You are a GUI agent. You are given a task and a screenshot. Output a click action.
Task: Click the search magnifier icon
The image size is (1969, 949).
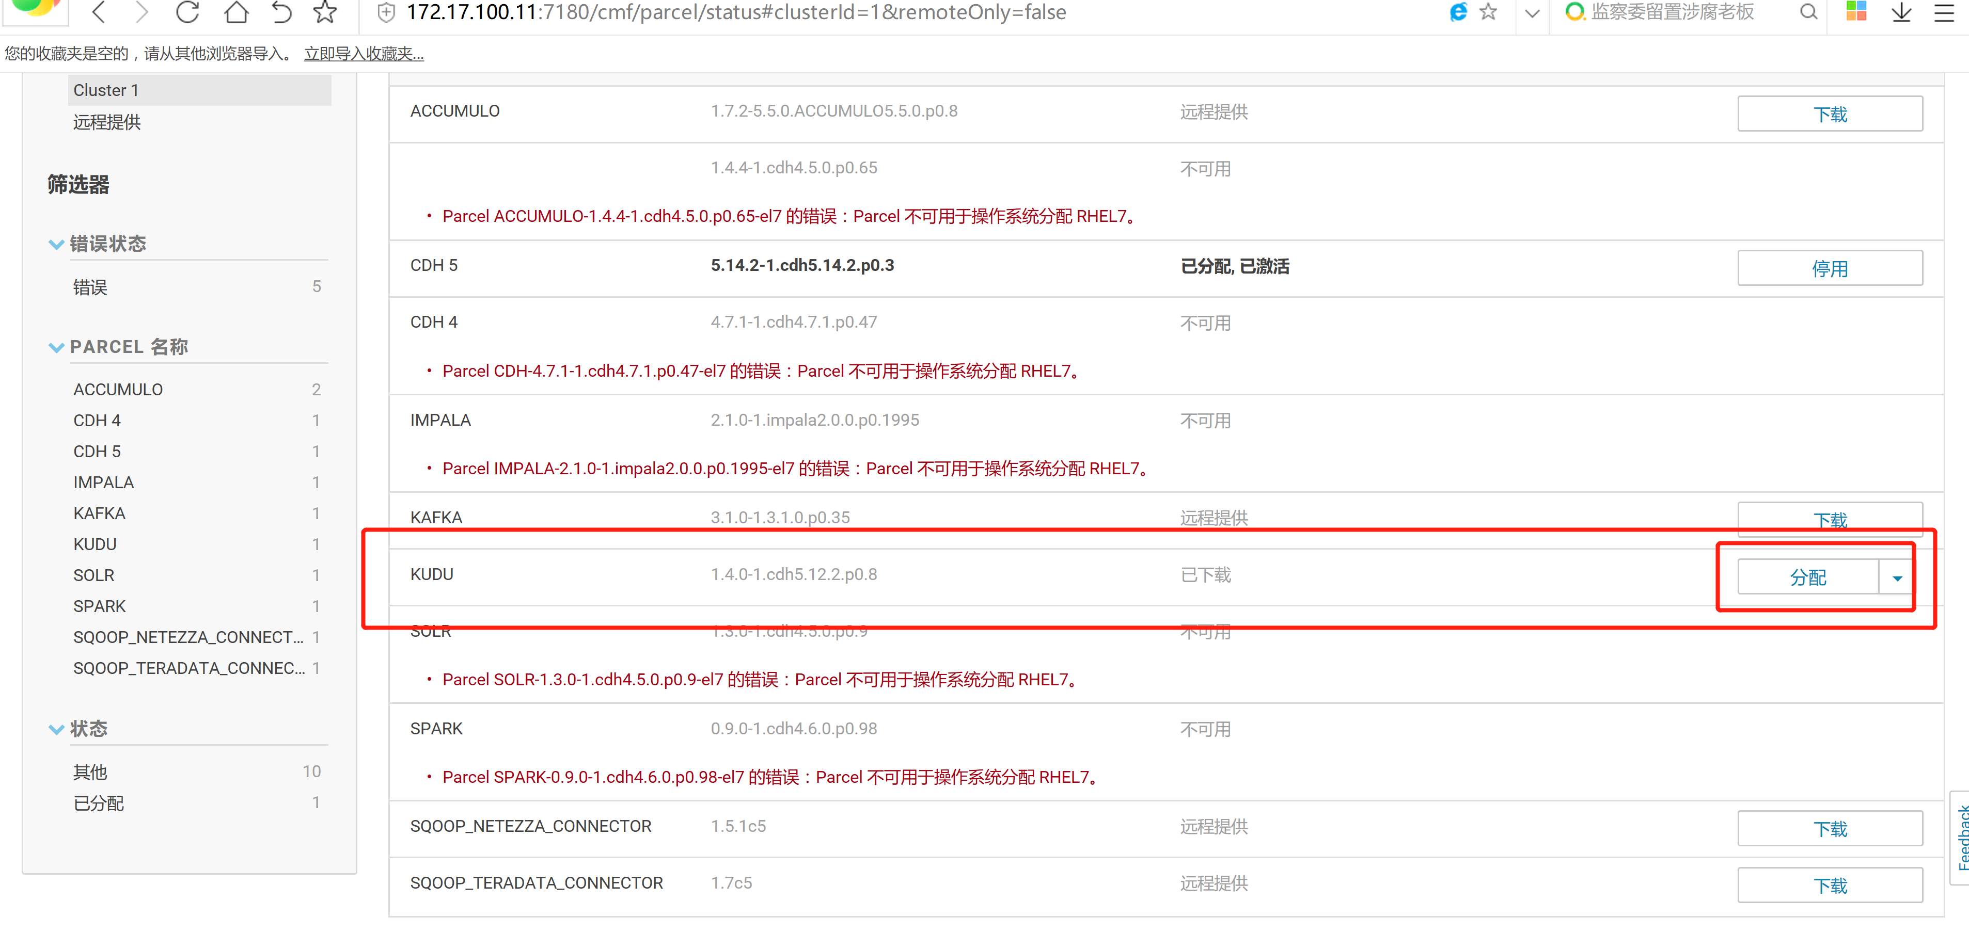coord(1808,12)
